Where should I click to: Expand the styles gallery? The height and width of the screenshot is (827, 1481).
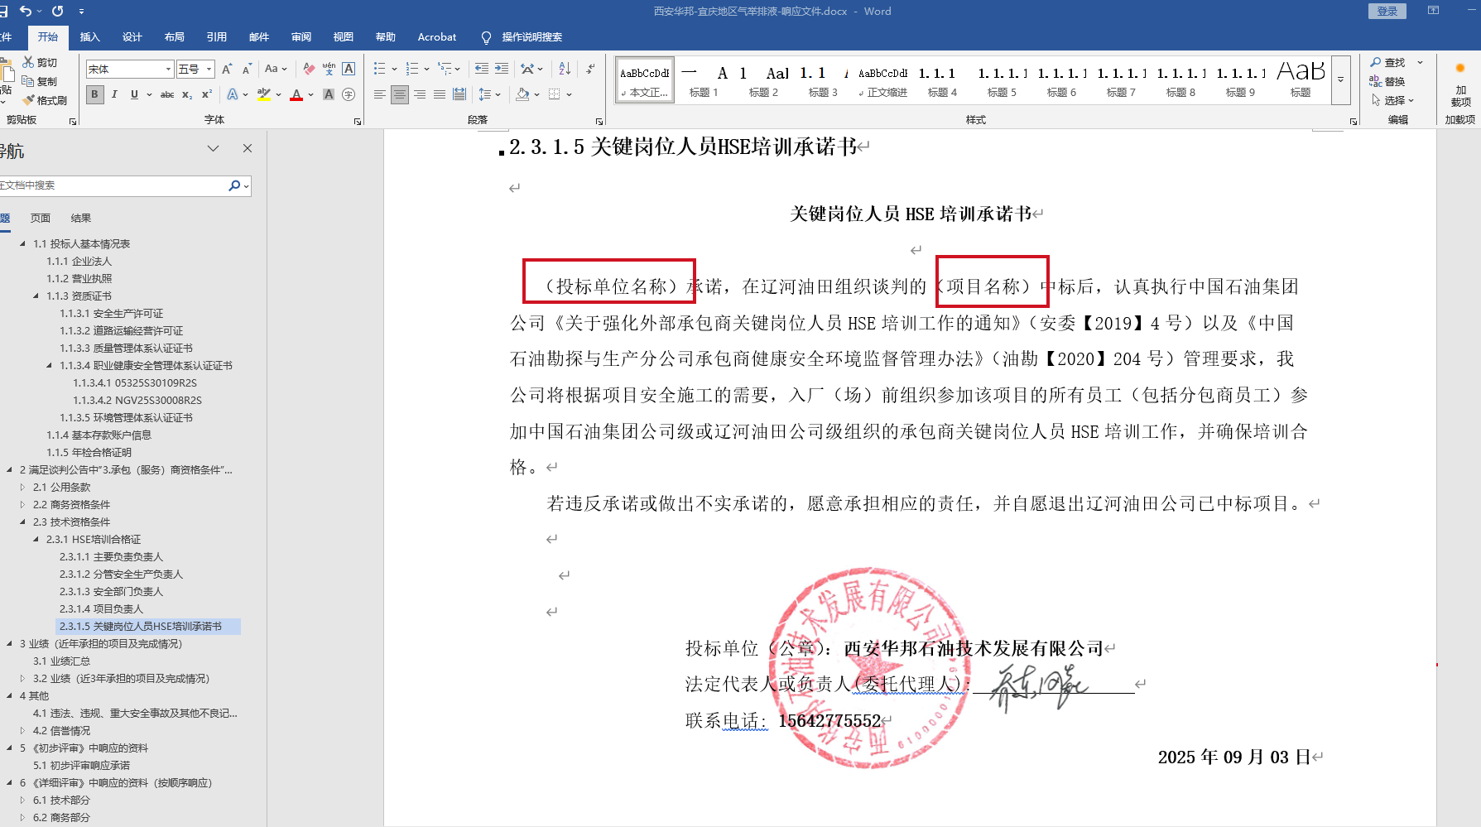(1340, 80)
